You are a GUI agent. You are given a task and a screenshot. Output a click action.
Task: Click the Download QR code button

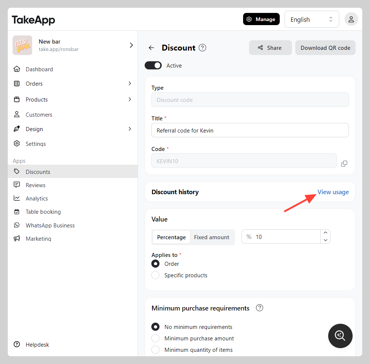325,48
